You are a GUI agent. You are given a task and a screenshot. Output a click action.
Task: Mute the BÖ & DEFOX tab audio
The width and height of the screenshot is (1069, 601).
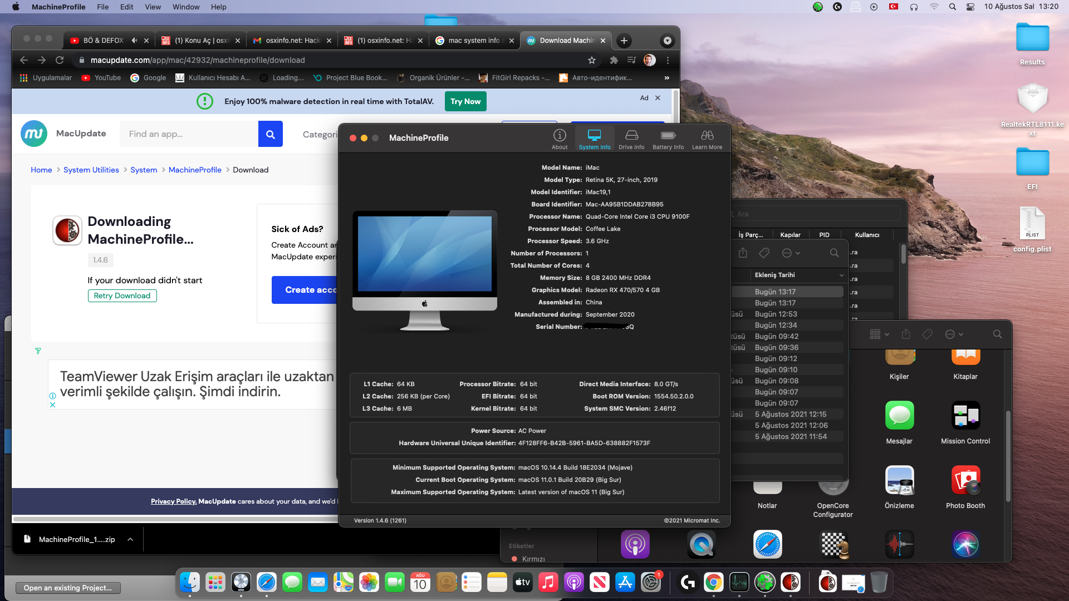pyautogui.click(x=134, y=41)
